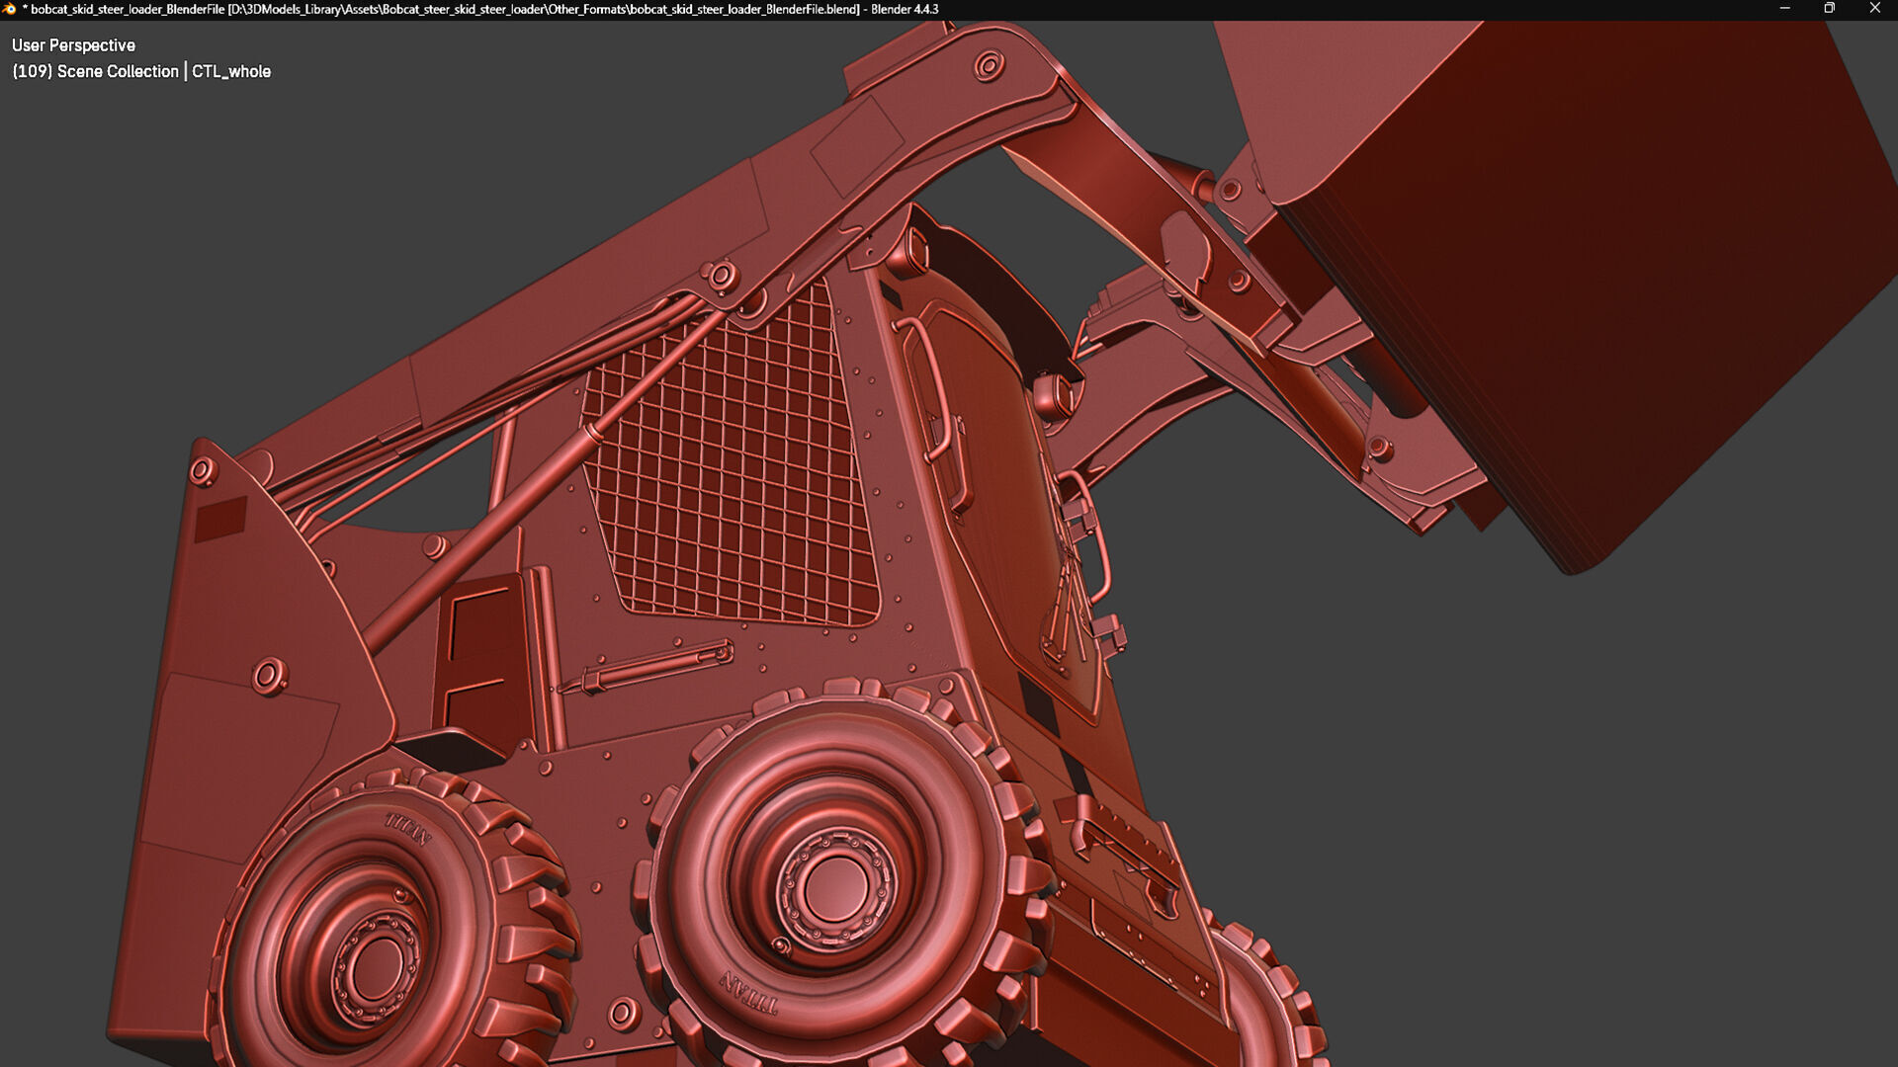This screenshot has height=1067, width=1898.
Task: Select the center wheel's hub cap
Action: tap(835, 887)
